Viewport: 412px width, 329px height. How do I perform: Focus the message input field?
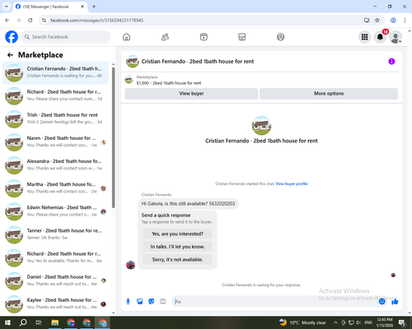pos(274,302)
